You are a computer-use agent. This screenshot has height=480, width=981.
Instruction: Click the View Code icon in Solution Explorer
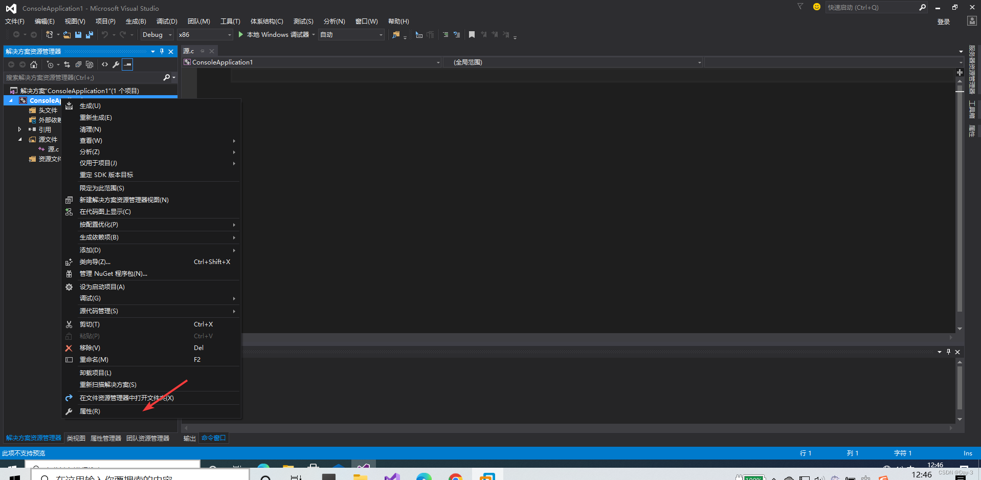tap(105, 64)
